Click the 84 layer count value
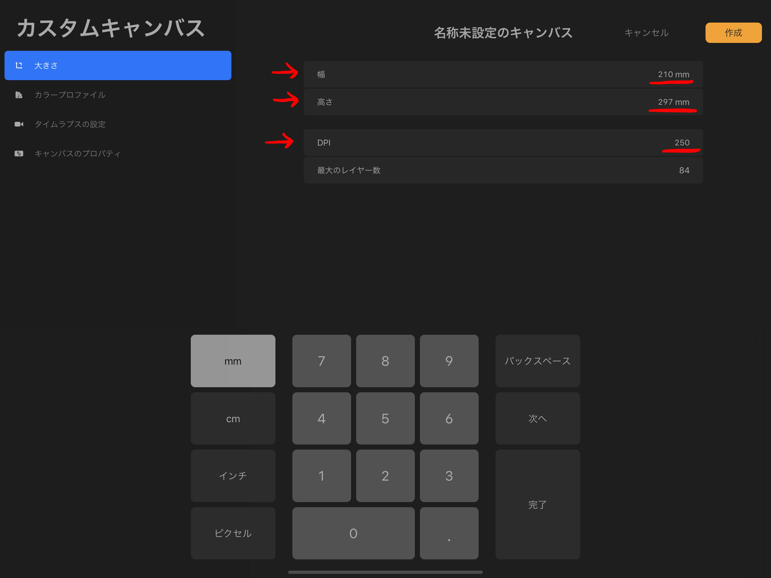The width and height of the screenshot is (771, 578). (x=684, y=170)
